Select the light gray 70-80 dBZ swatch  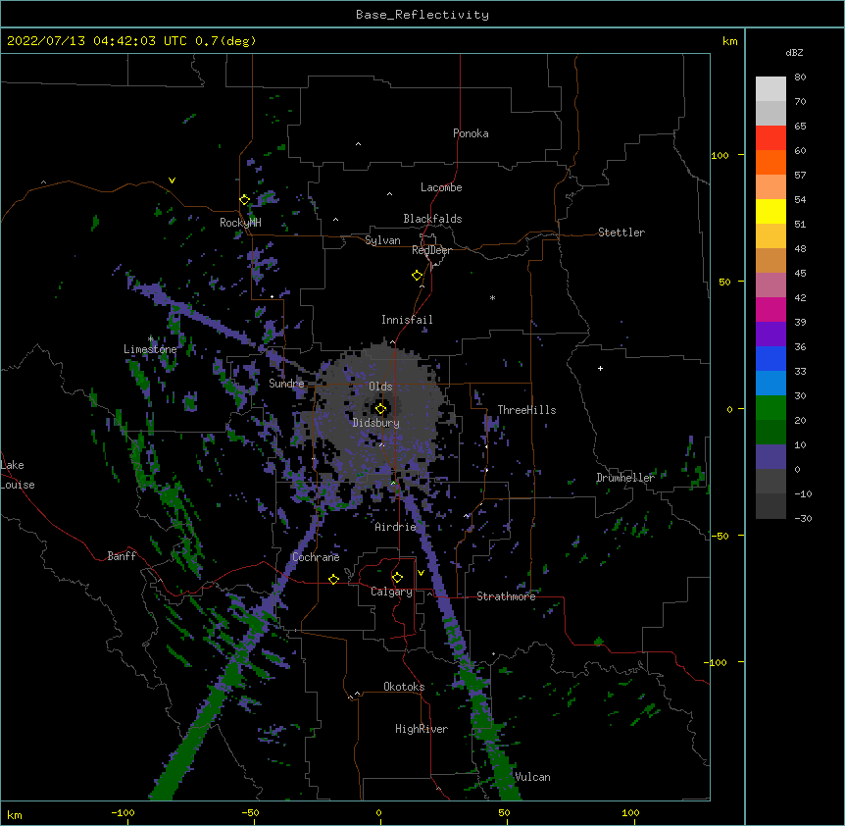click(770, 89)
